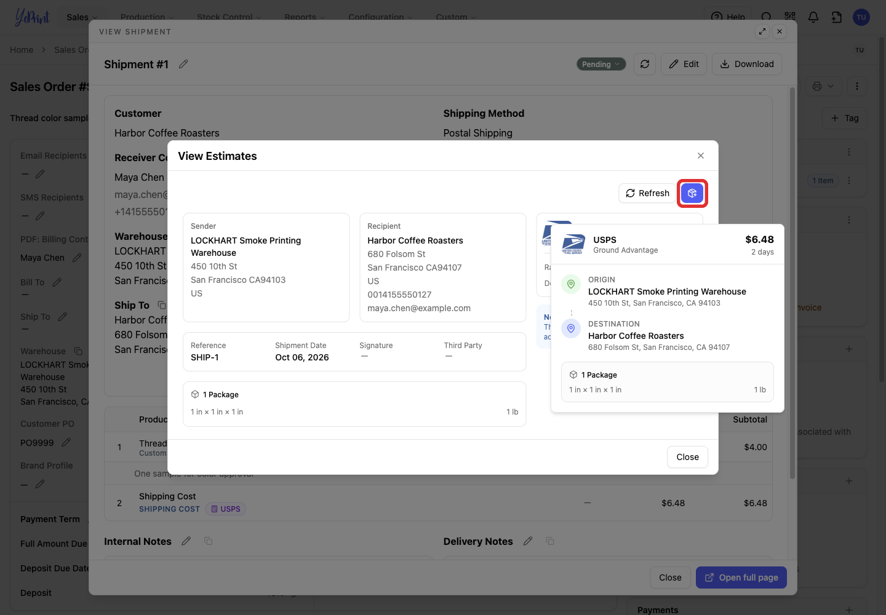Go to Home breadcrumb
This screenshot has width=886, height=615.
click(x=22, y=50)
